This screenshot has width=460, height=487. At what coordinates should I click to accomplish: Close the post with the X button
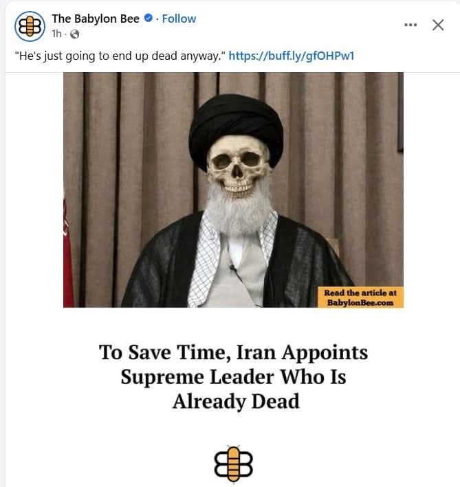(438, 25)
